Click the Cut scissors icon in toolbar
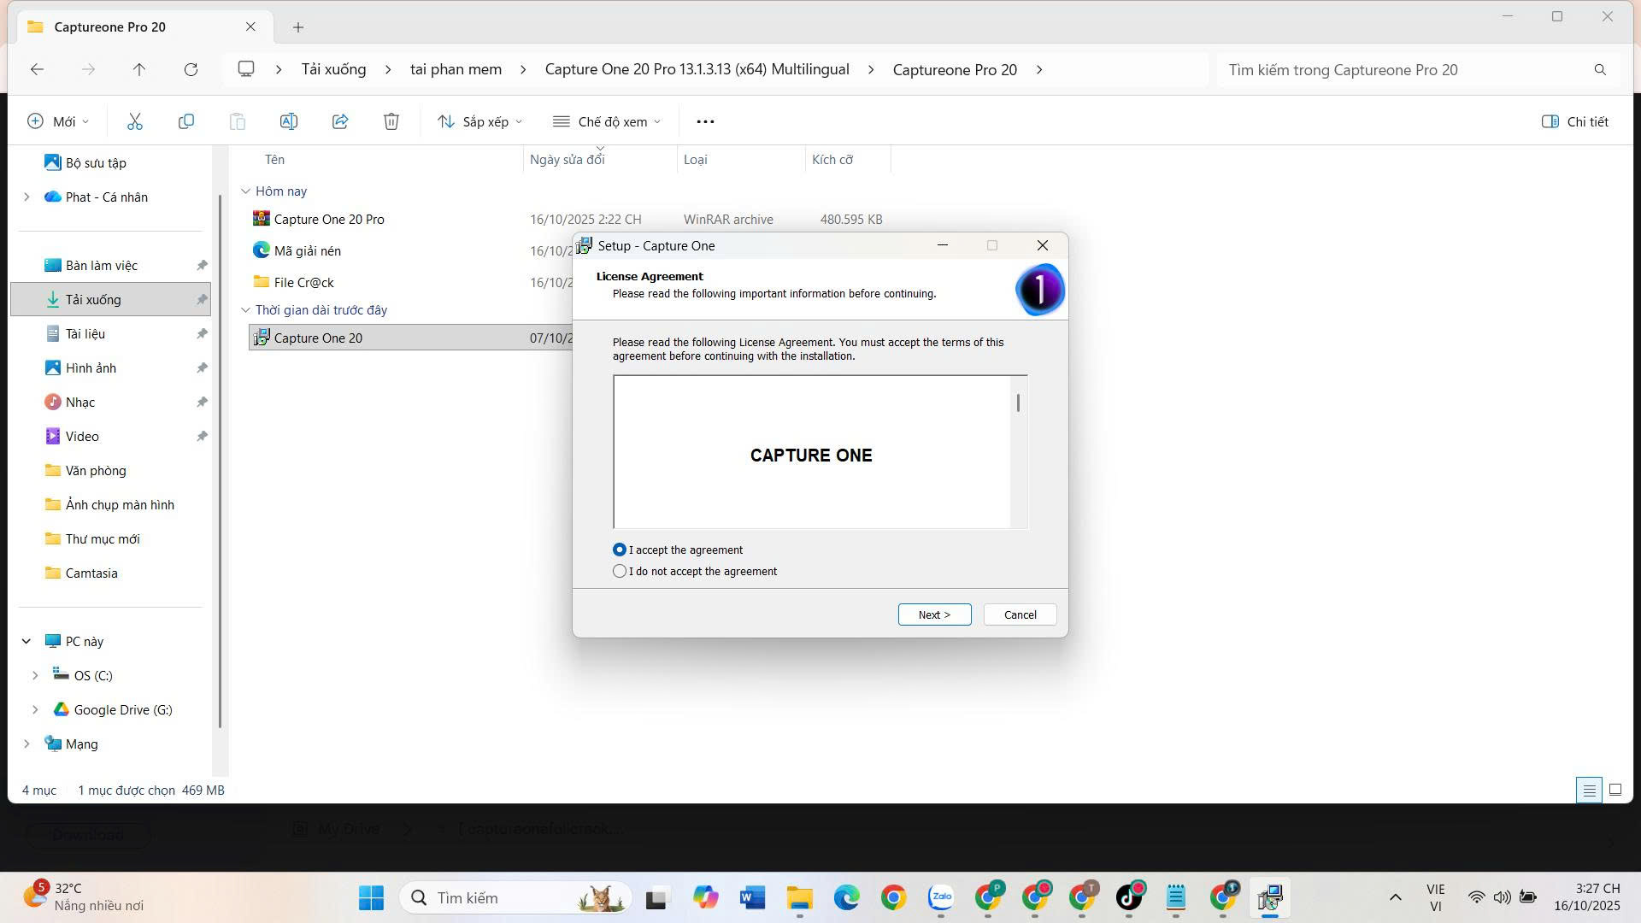Image resolution: width=1641 pixels, height=923 pixels. (x=135, y=121)
